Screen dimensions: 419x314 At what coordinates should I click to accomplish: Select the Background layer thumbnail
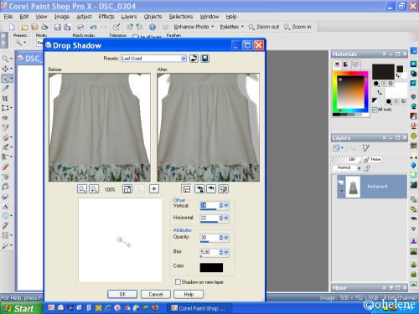[x=353, y=187]
